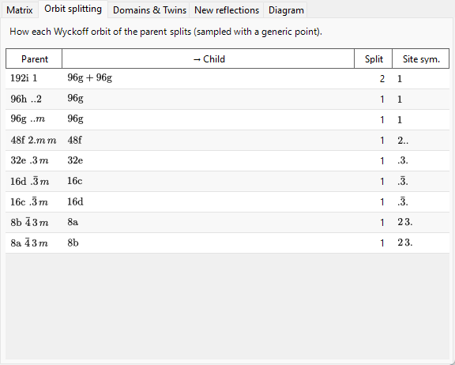
Task: Click the Wyckoff orbit description text
Action: click(166, 32)
